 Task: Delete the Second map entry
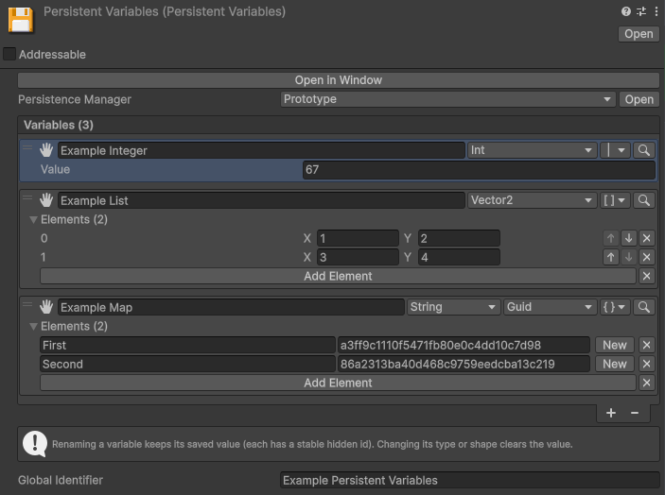[646, 364]
